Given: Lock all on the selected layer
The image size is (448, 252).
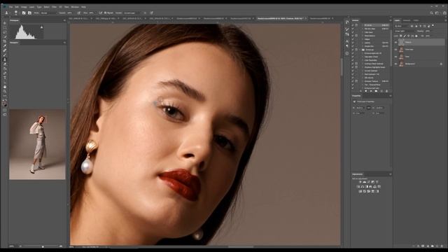Looking at the screenshot, I should (416, 36).
